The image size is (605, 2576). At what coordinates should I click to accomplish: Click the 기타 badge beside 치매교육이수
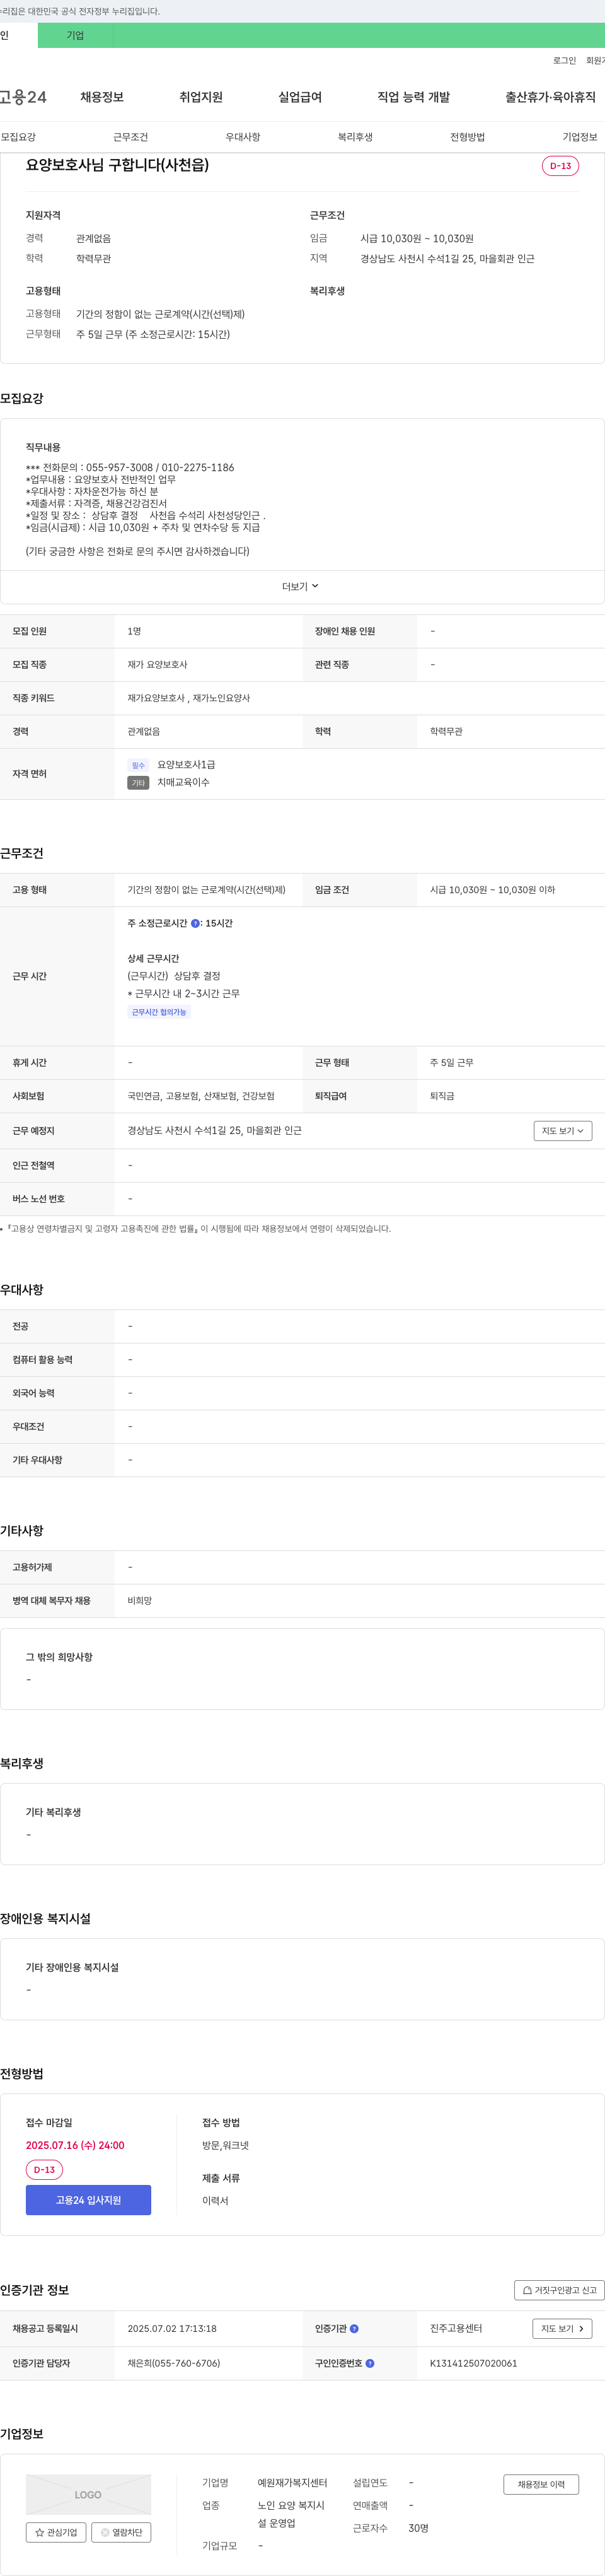(138, 783)
